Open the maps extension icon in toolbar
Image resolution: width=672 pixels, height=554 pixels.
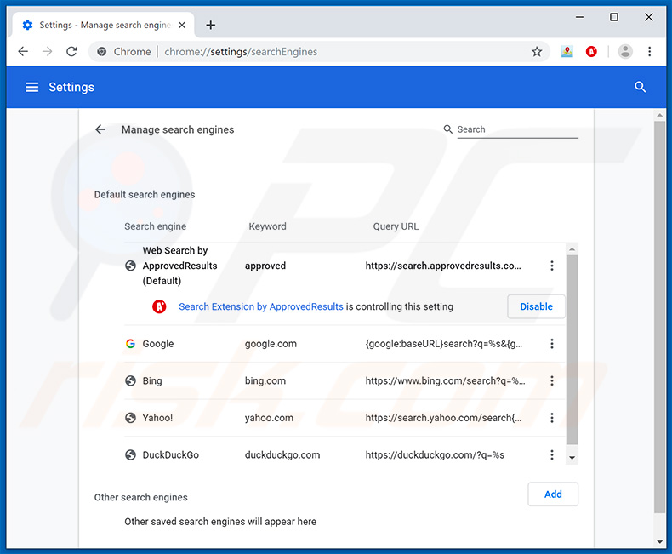click(567, 52)
